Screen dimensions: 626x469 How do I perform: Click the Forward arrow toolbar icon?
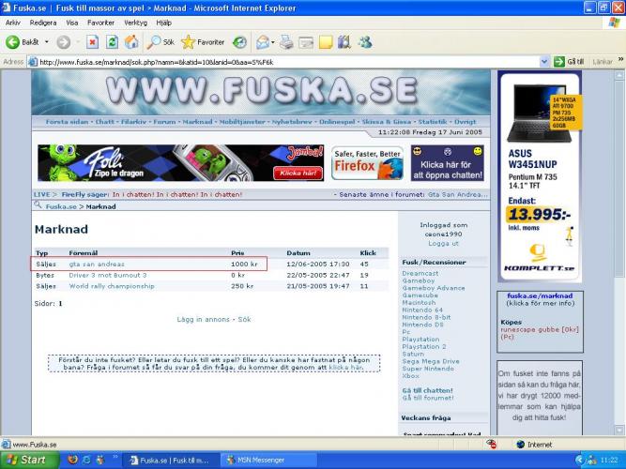[64, 42]
